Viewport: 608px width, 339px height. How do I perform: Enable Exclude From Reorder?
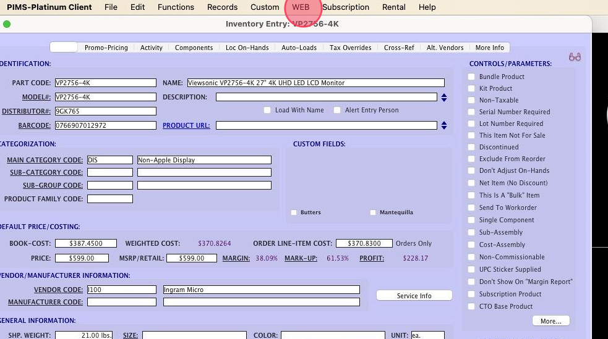471,159
